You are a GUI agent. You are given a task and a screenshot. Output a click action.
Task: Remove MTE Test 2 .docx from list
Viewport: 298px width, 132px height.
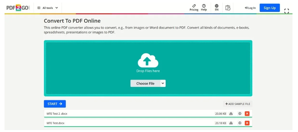tap(247, 114)
